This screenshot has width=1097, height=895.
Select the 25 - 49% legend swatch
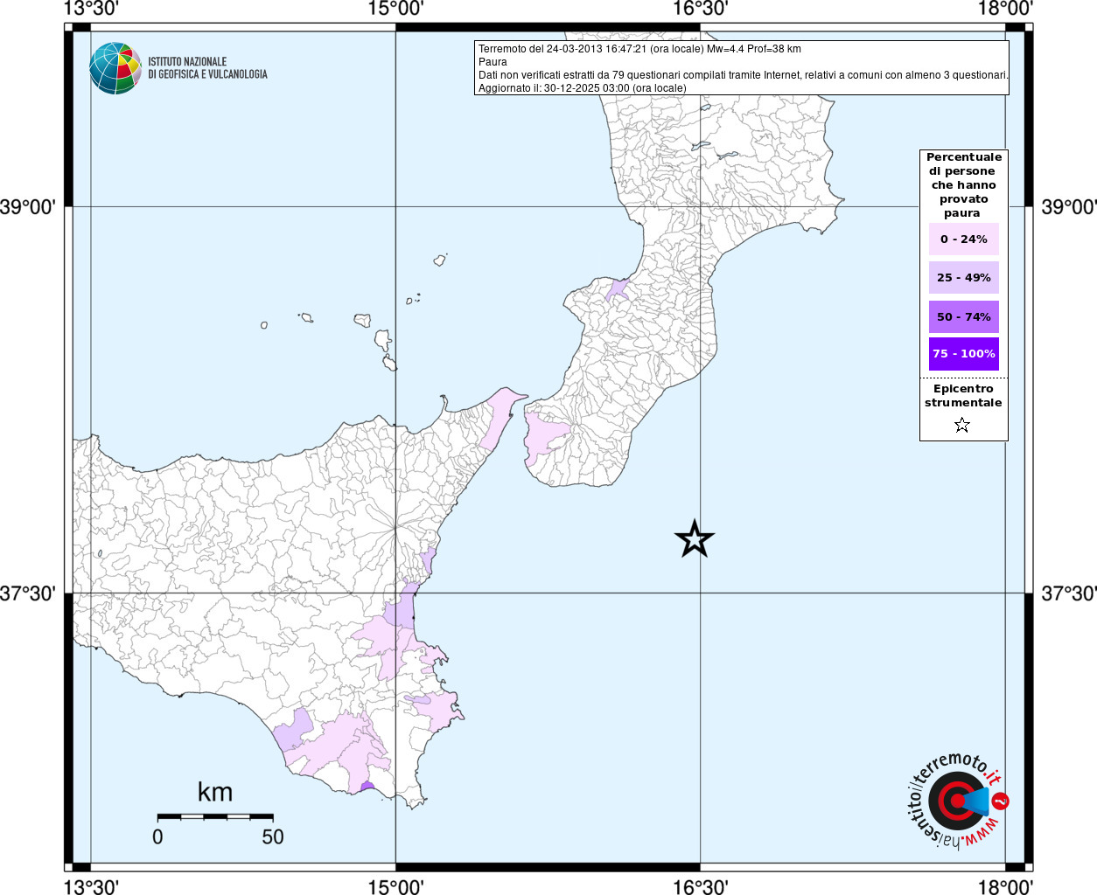point(963,277)
